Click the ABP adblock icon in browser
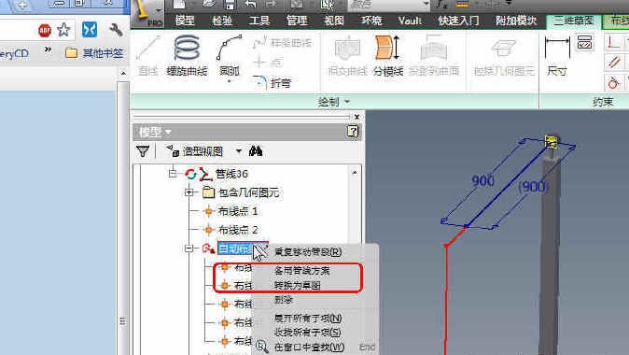This screenshot has height=355, width=629. 45,31
